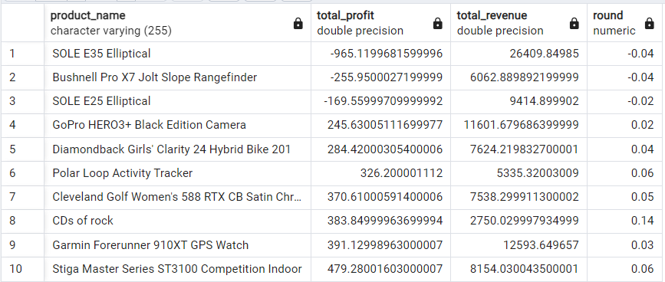Click lock icon in round column header
Screen dimensions: 665x282
[650, 23]
